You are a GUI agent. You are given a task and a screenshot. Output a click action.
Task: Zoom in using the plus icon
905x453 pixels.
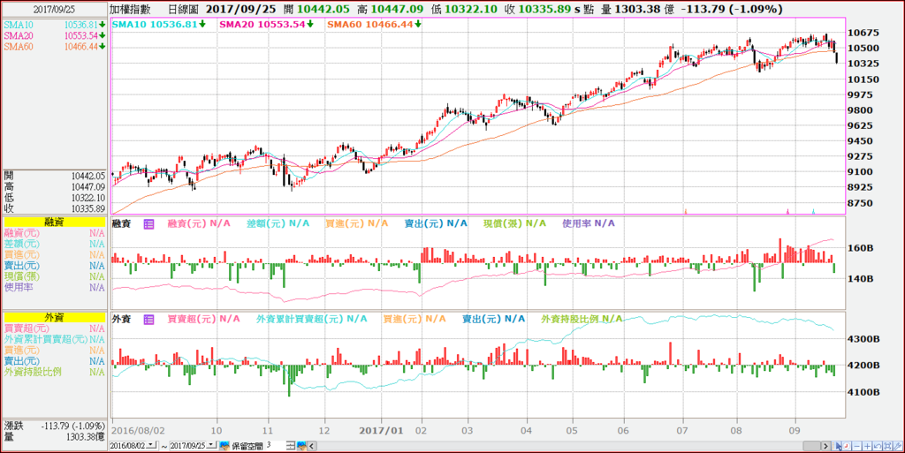pos(867,446)
